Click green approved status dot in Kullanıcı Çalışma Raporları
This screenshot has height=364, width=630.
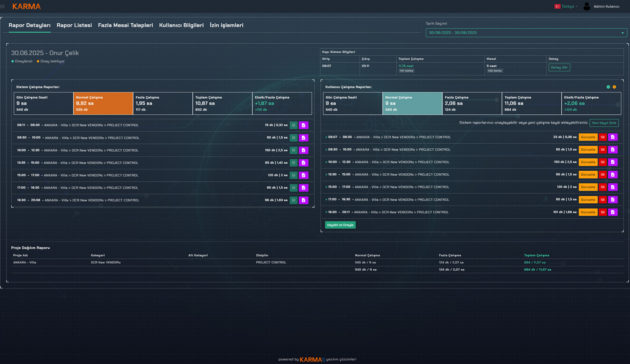point(608,87)
